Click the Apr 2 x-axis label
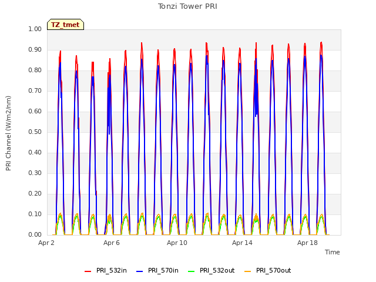 (46, 243)
